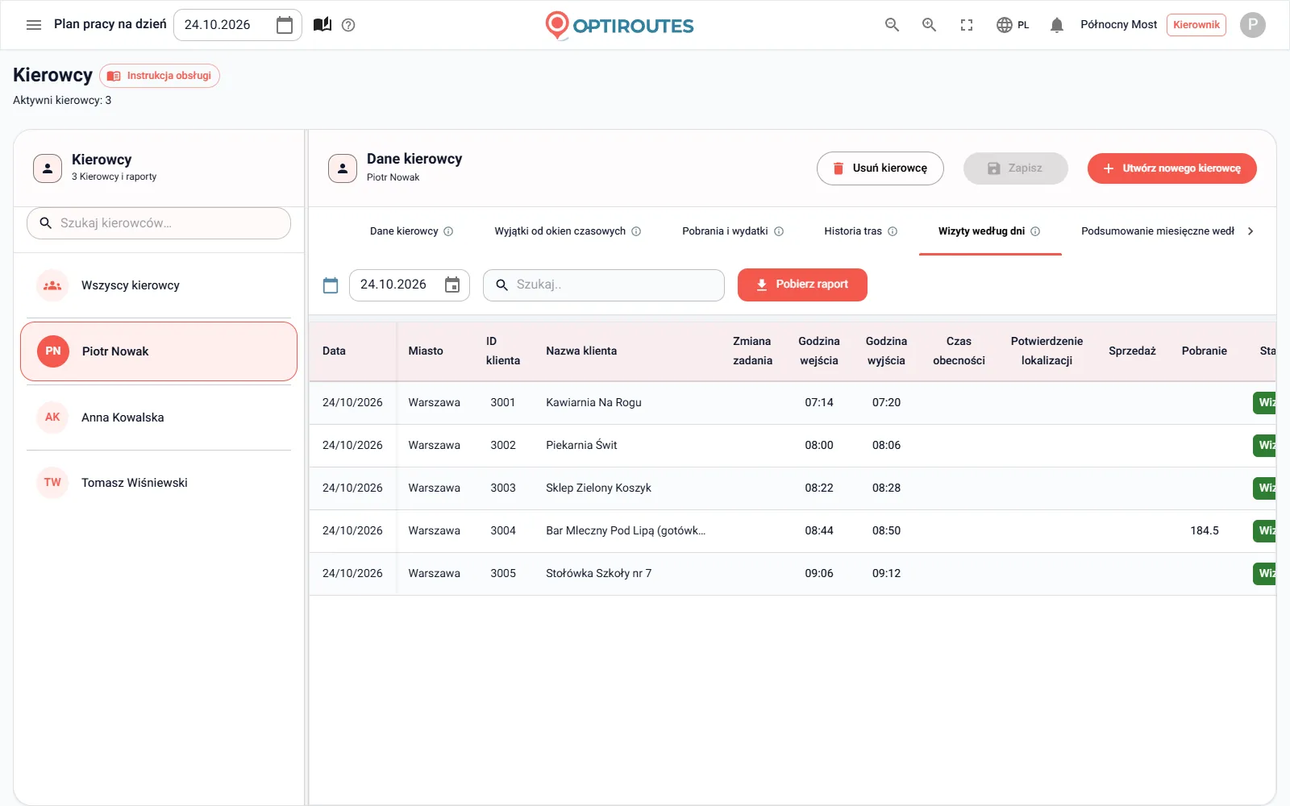Click info icon next to Historia tras

[893, 231]
